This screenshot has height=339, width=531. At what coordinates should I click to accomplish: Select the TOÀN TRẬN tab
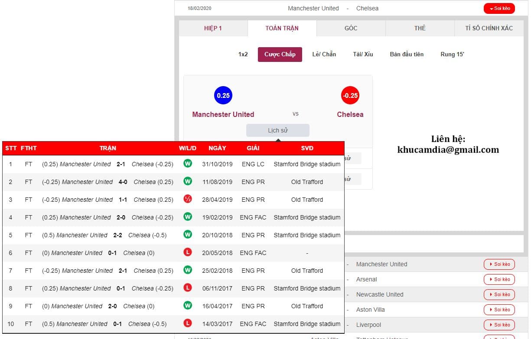[x=282, y=28]
